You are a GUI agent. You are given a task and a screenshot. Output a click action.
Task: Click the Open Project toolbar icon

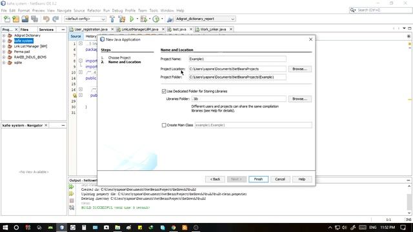(x=25, y=19)
